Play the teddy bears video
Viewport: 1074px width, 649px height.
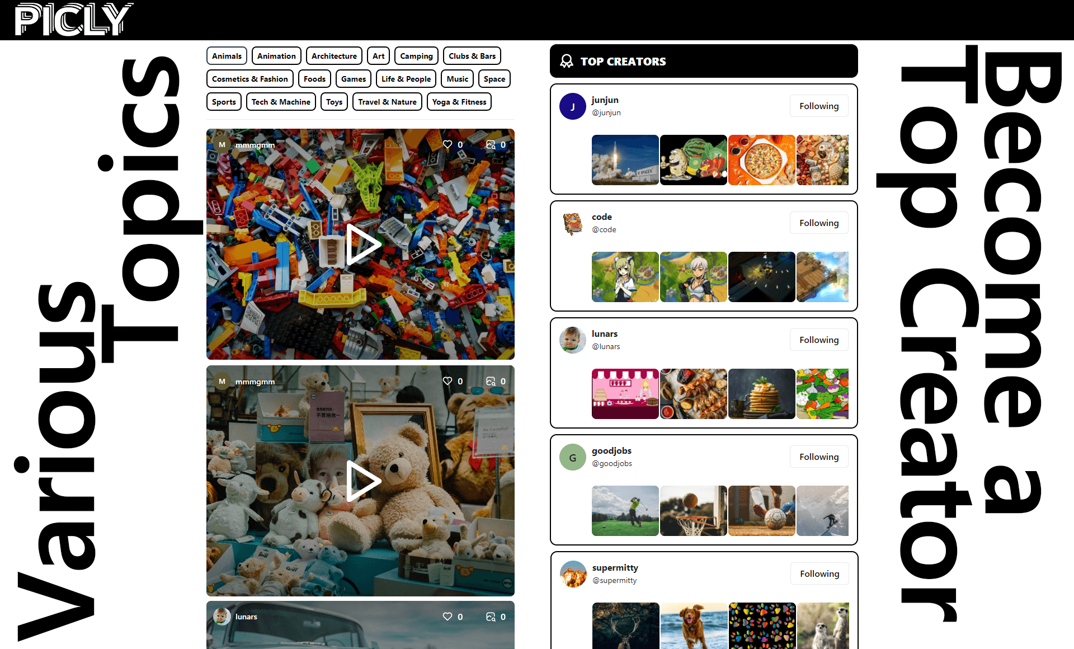pos(362,481)
